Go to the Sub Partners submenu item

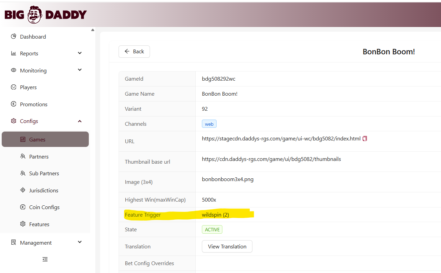pos(45,173)
